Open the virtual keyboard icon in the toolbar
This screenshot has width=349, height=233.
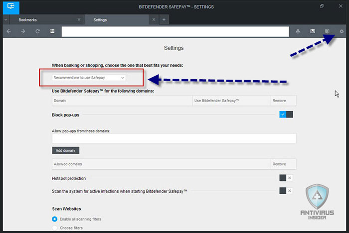pyautogui.click(x=313, y=31)
